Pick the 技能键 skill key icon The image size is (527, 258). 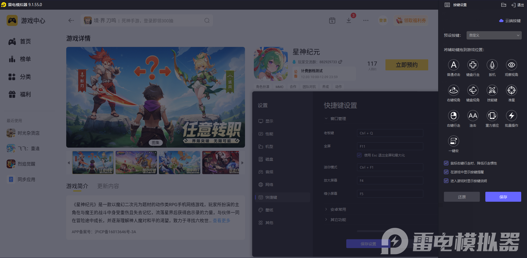(492, 91)
